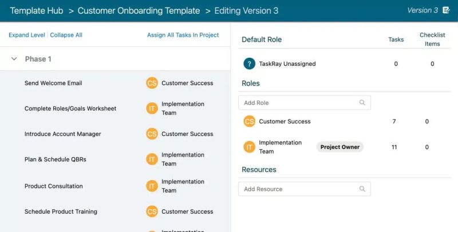Click the Project Owner badge
The image size is (458, 232).
[x=339, y=147]
